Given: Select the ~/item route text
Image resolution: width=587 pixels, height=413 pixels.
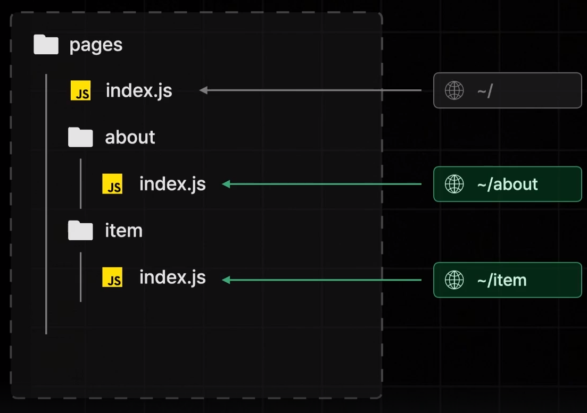Looking at the screenshot, I should pos(502,280).
